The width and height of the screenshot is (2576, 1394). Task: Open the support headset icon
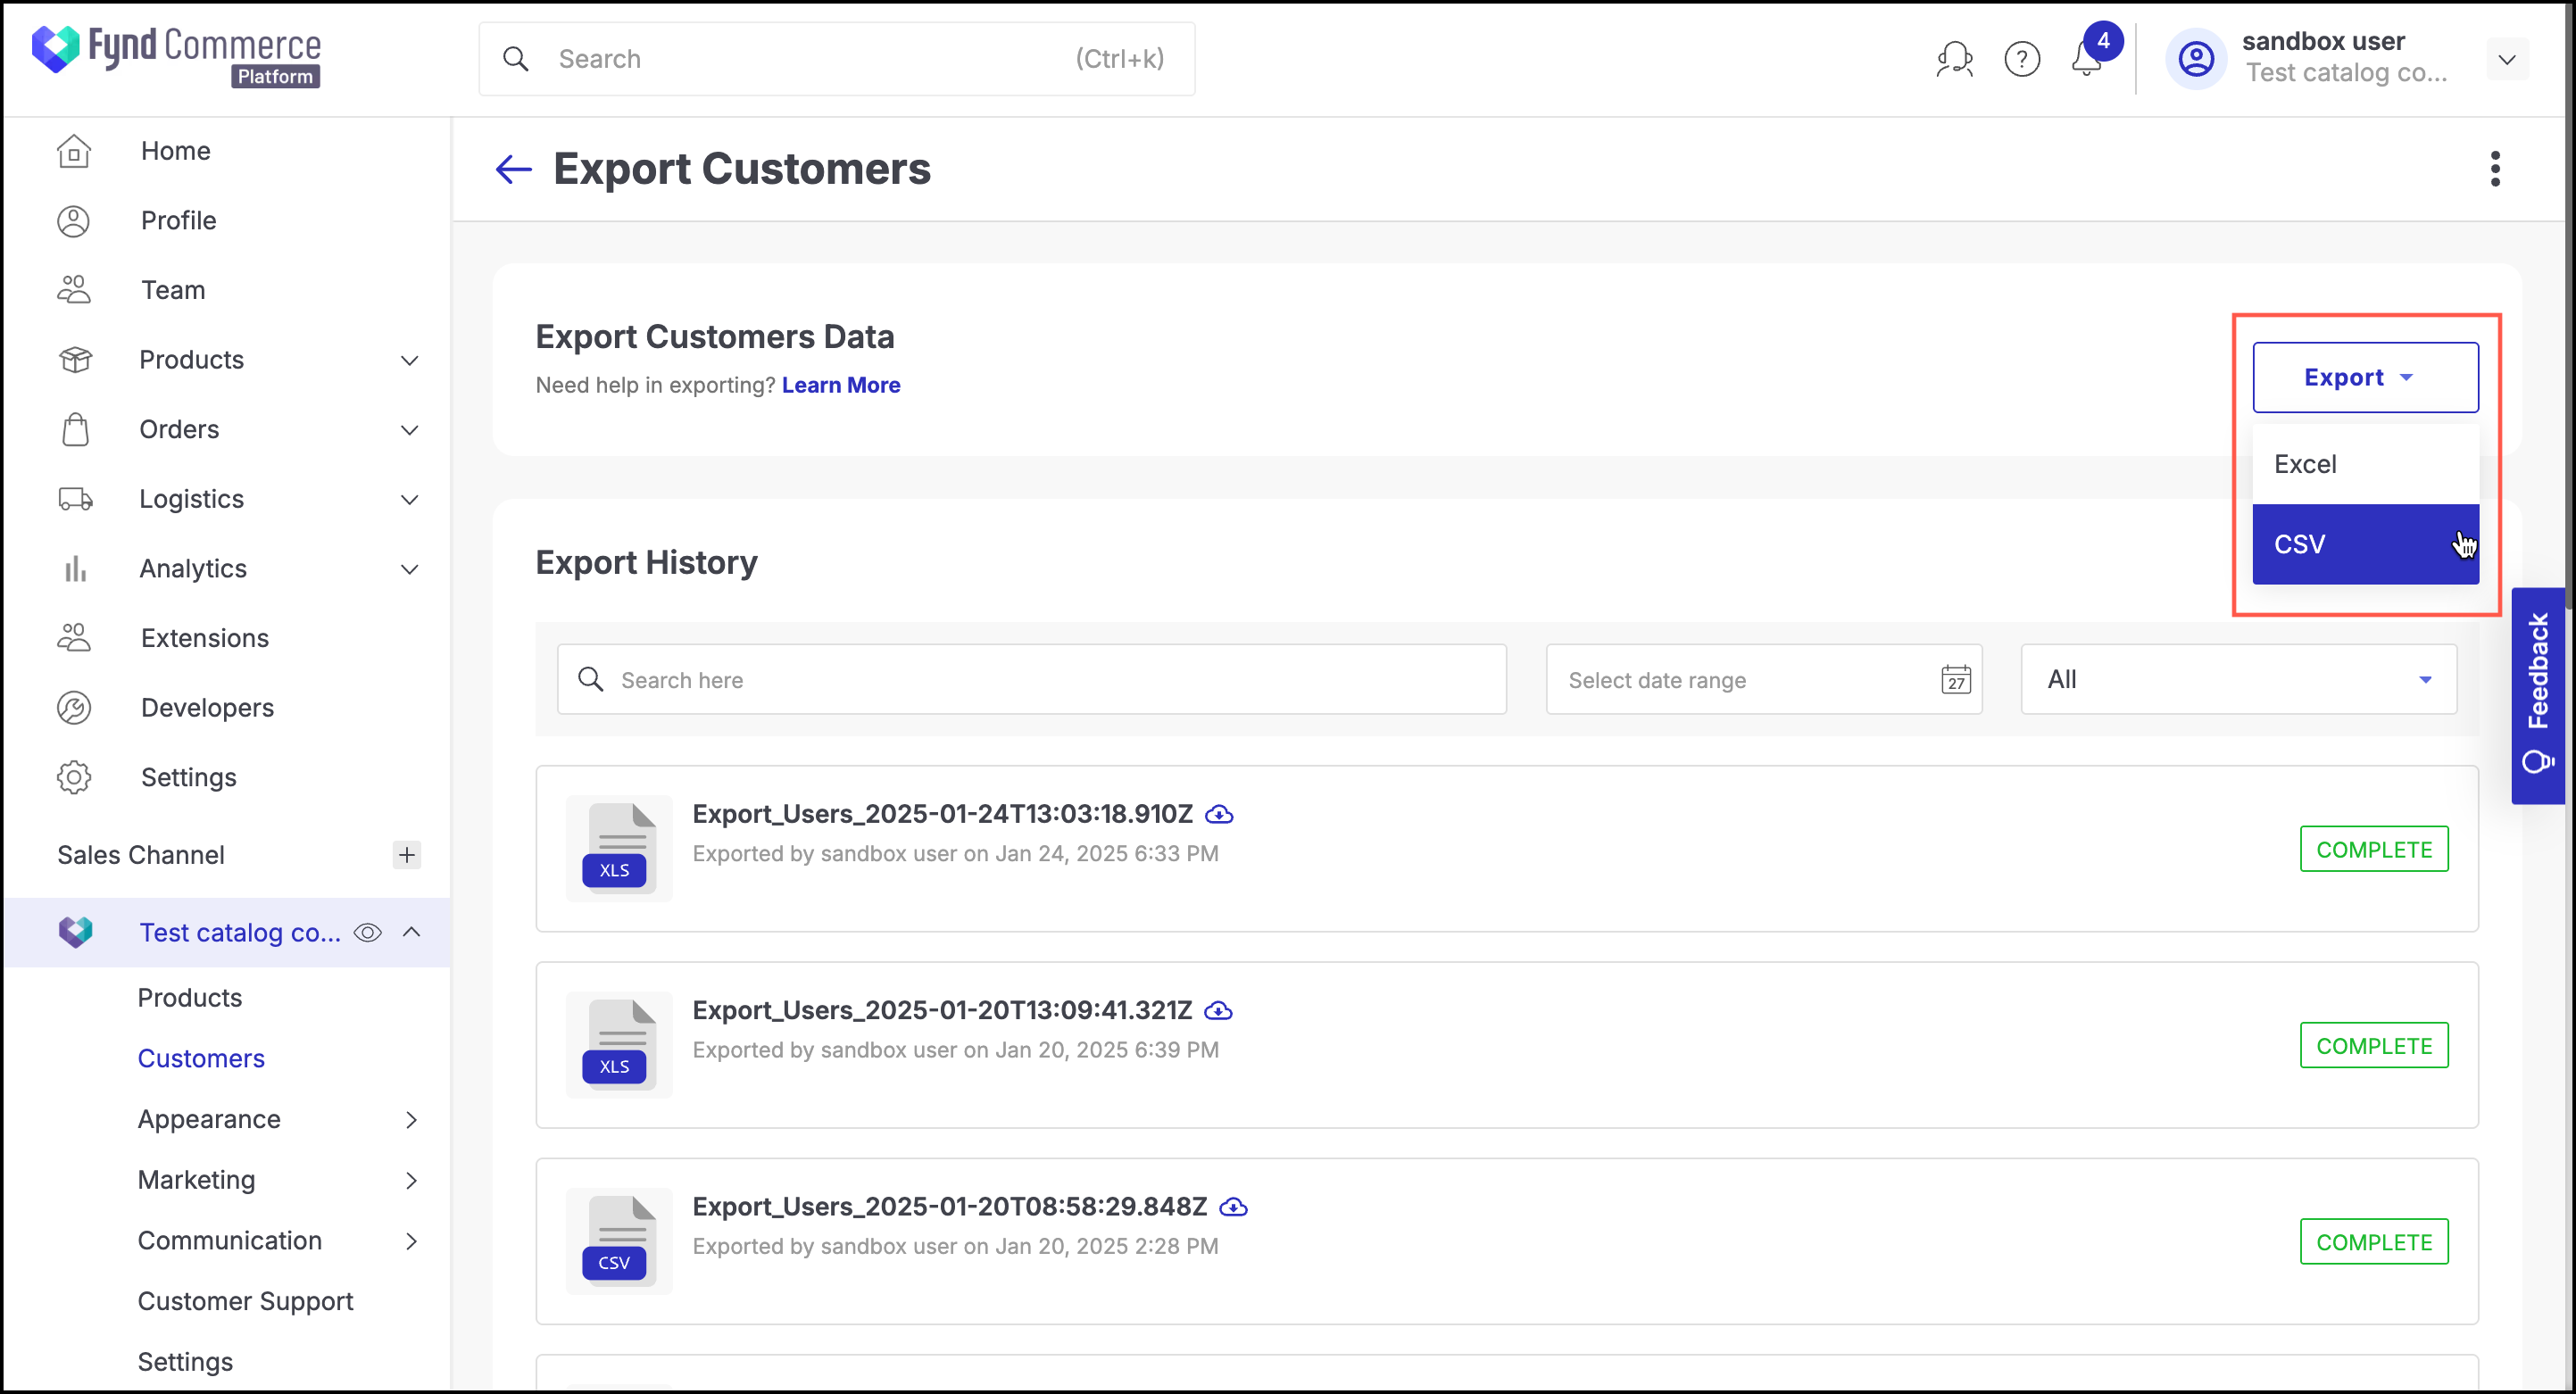pyautogui.click(x=1954, y=59)
